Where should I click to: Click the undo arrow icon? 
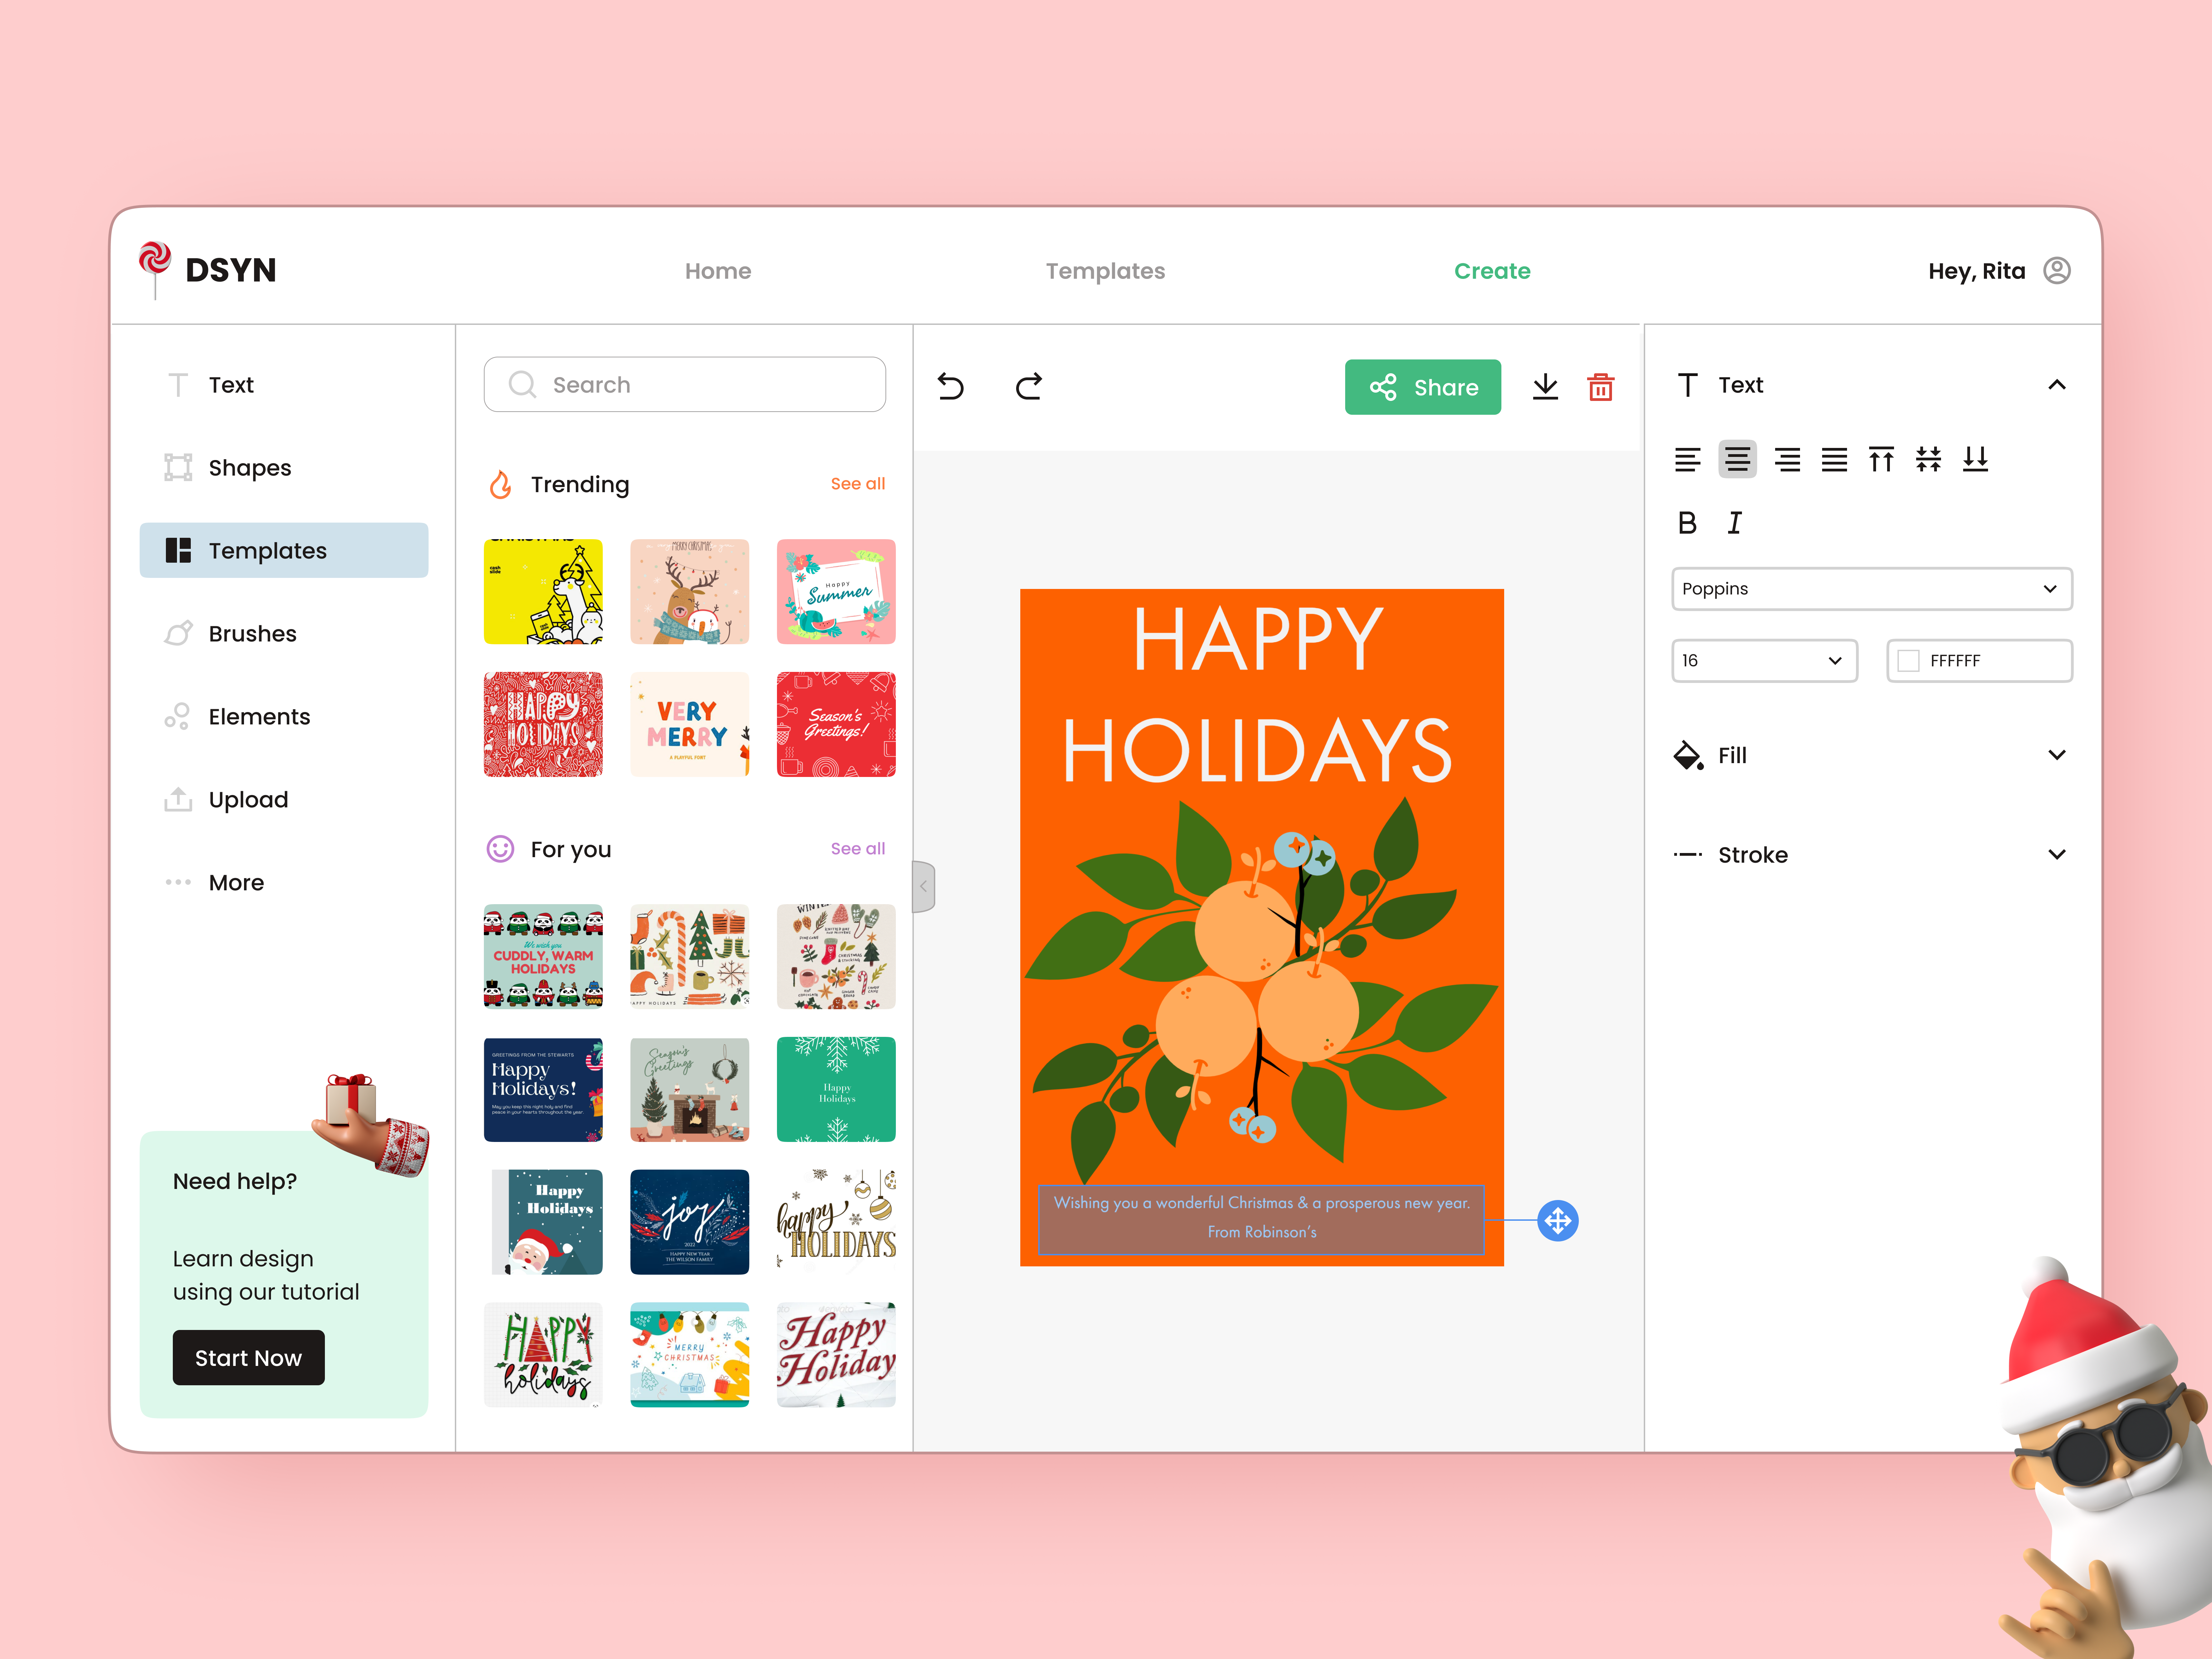coord(951,386)
